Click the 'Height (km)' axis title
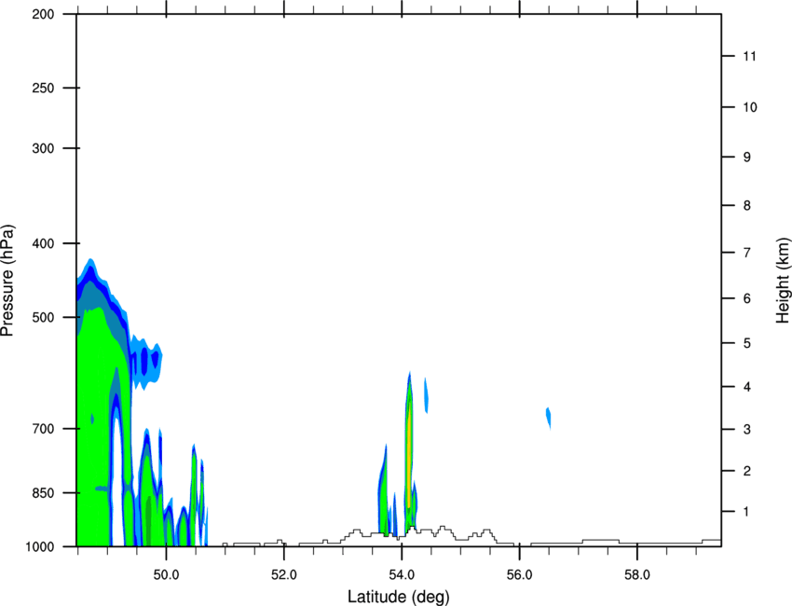This screenshot has height=606, width=792. [783, 281]
